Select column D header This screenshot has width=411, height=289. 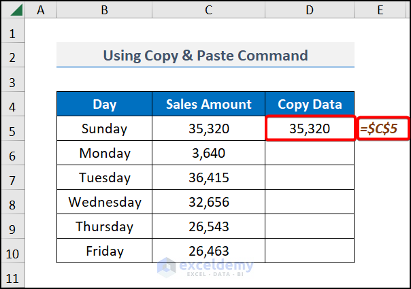click(x=310, y=10)
